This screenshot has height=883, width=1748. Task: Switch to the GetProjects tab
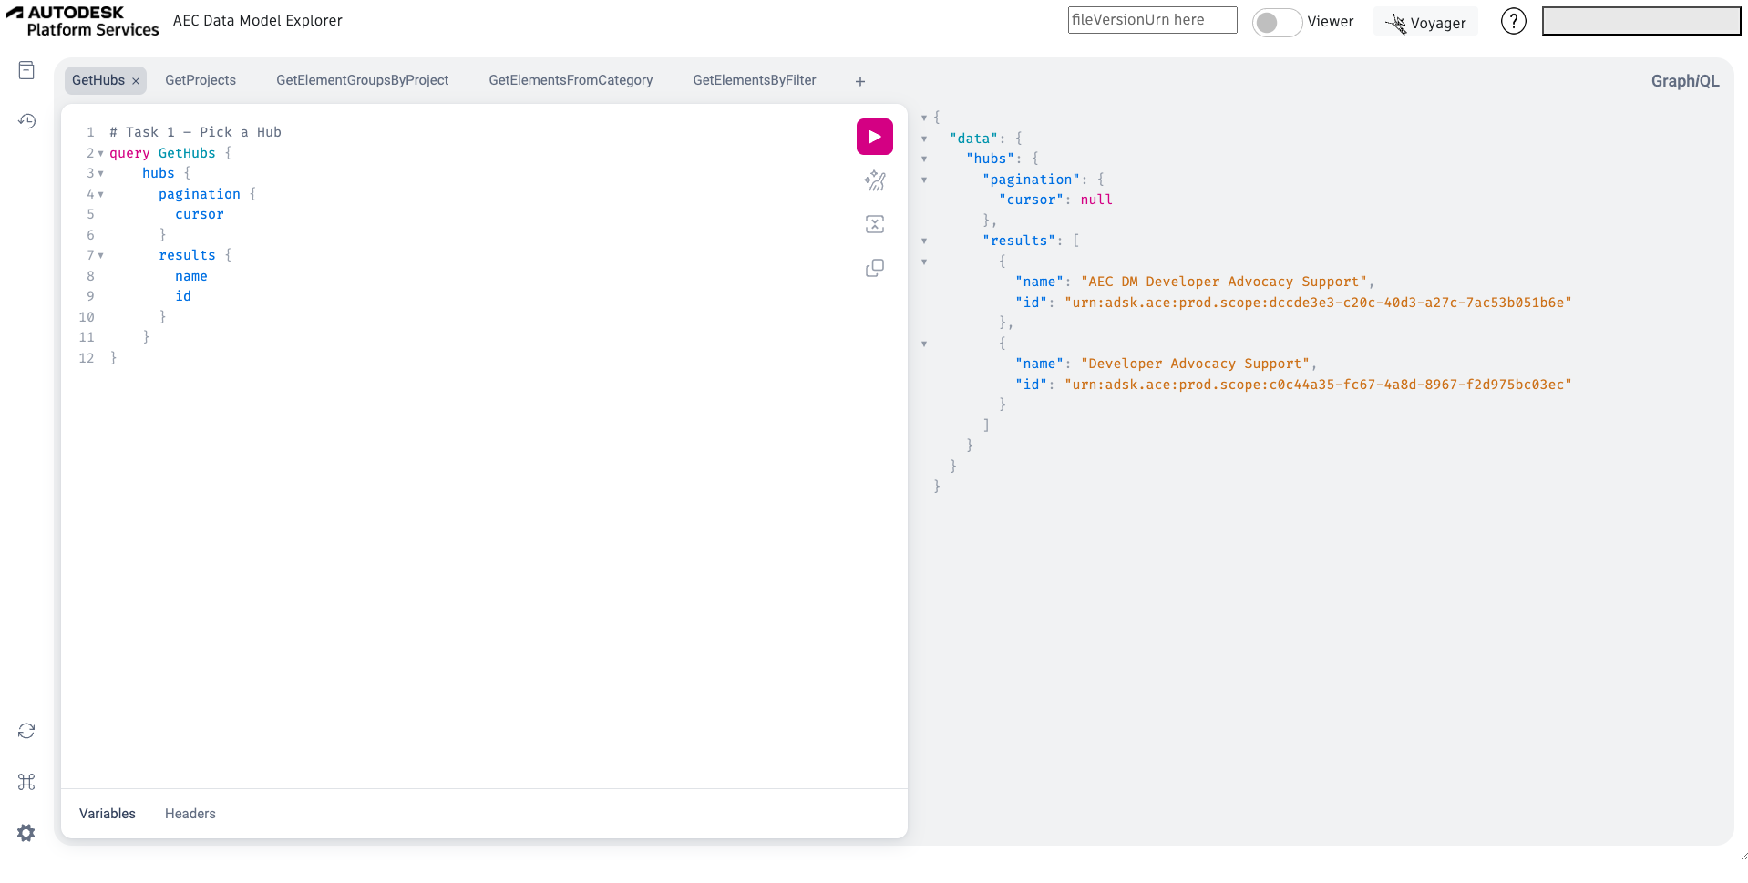click(x=201, y=80)
